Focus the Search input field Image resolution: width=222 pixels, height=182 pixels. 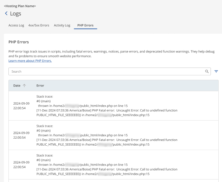pyautogui.click(x=110, y=71)
